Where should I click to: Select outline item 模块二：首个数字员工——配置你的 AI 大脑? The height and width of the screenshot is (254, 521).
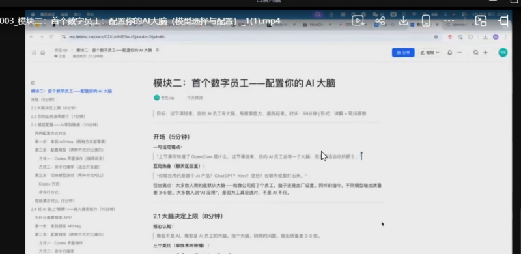point(72,91)
